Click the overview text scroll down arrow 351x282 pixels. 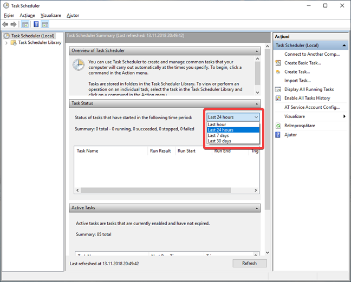click(x=257, y=93)
